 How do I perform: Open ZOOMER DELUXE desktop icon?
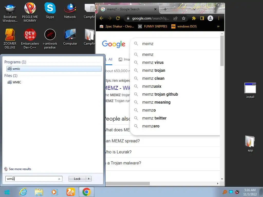point(10,39)
